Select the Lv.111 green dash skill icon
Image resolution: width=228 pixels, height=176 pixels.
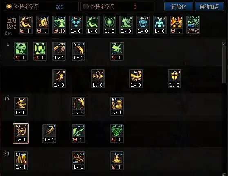pyautogui.click(x=59, y=25)
